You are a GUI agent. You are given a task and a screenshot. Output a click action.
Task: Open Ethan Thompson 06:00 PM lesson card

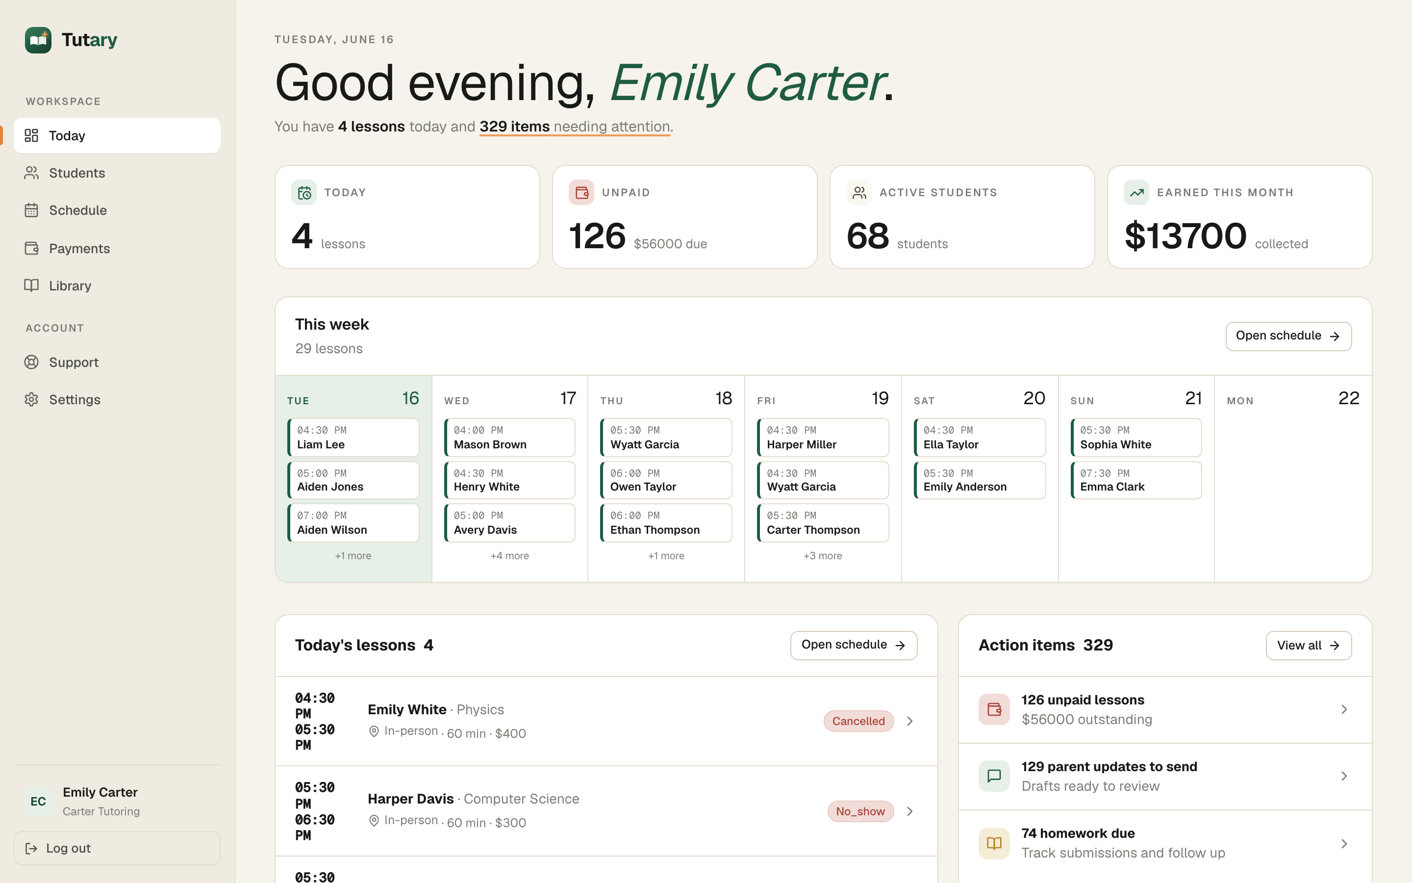pyautogui.click(x=666, y=522)
